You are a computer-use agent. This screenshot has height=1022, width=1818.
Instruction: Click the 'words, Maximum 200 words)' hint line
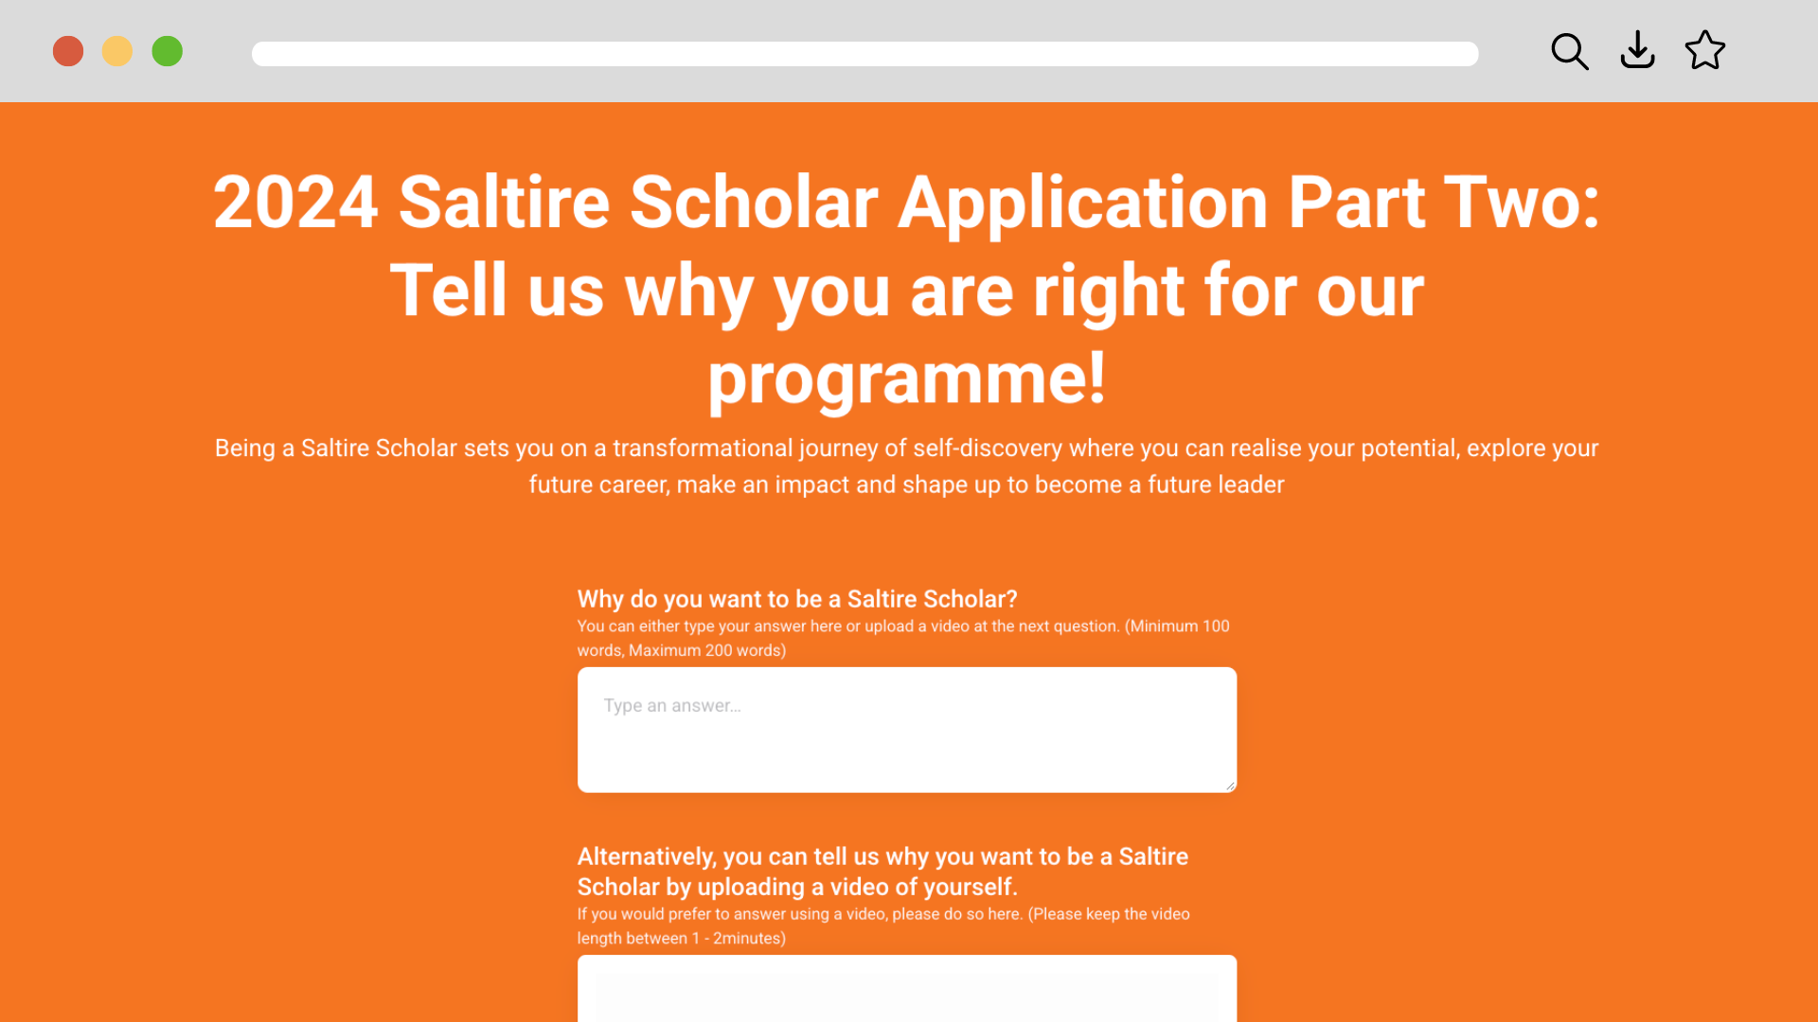pyautogui.click(x=682, y=651)
